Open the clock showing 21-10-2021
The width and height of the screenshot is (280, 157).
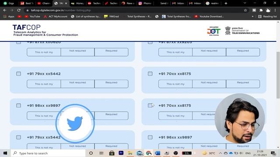pos(260,153)
